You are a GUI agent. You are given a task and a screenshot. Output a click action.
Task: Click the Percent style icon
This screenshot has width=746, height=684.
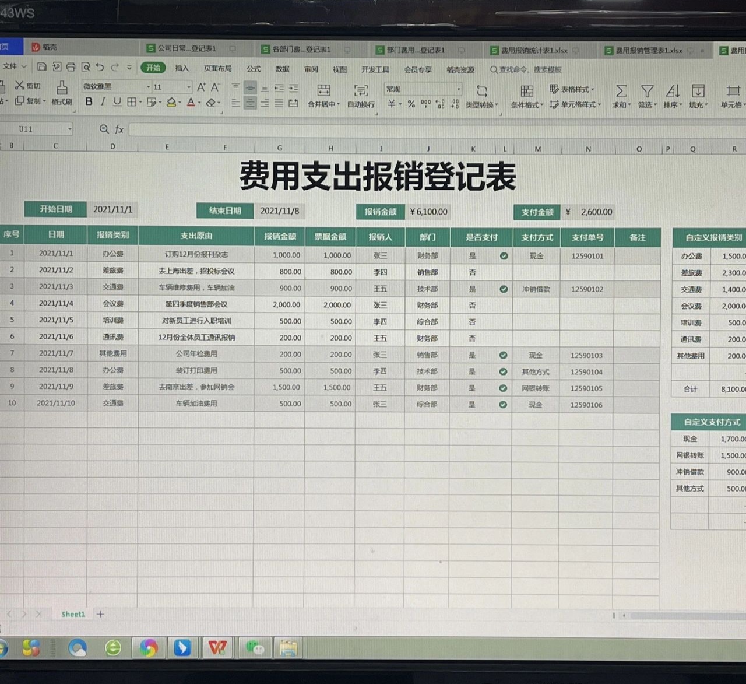[x=412, y=104]
